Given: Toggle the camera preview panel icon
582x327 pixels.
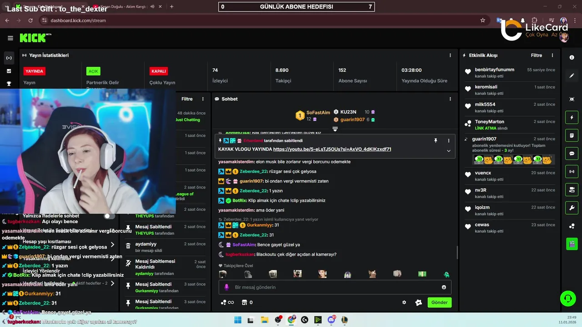Looking at the screenshot, I should click(572, 189).
